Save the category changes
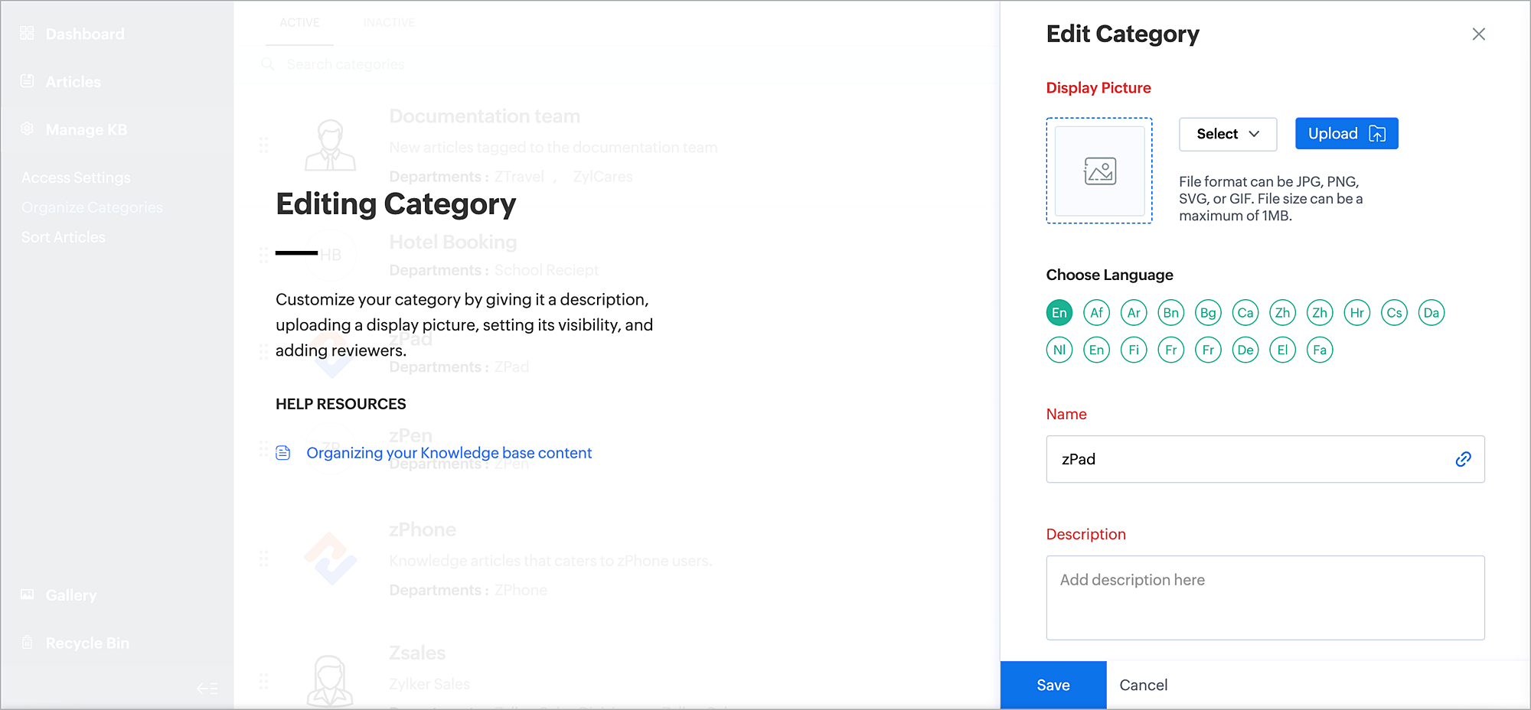This screenshot has height=710, width=1531. [x=1053, y=685]
